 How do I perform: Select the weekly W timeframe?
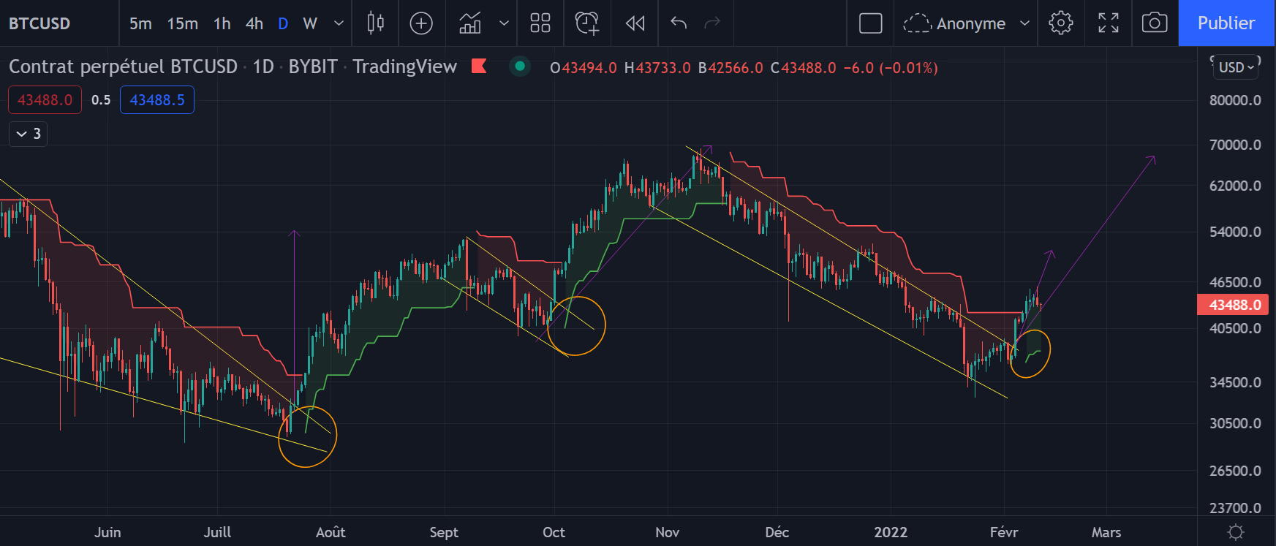tap(310, 23)
